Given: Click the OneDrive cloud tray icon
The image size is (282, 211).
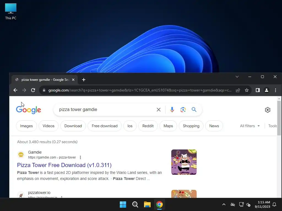Looking at the screenshot, I should point(233,204).
